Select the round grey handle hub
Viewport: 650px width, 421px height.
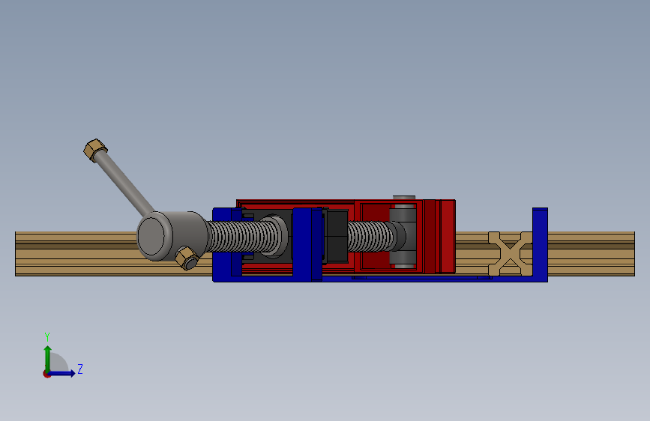[172, 236]
